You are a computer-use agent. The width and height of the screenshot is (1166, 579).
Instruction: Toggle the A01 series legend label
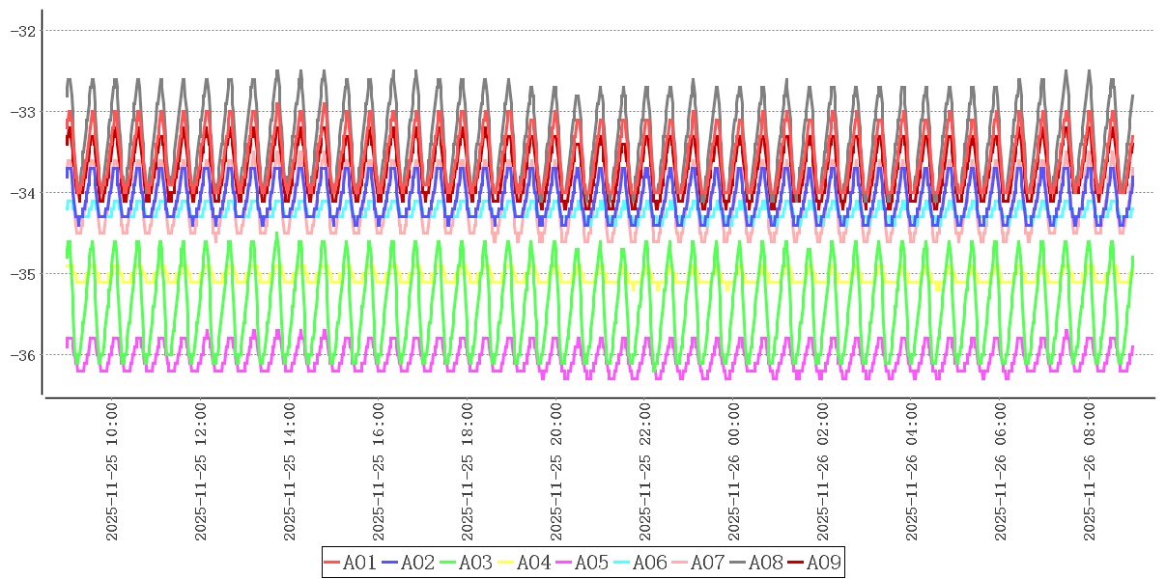click(359, 563)
